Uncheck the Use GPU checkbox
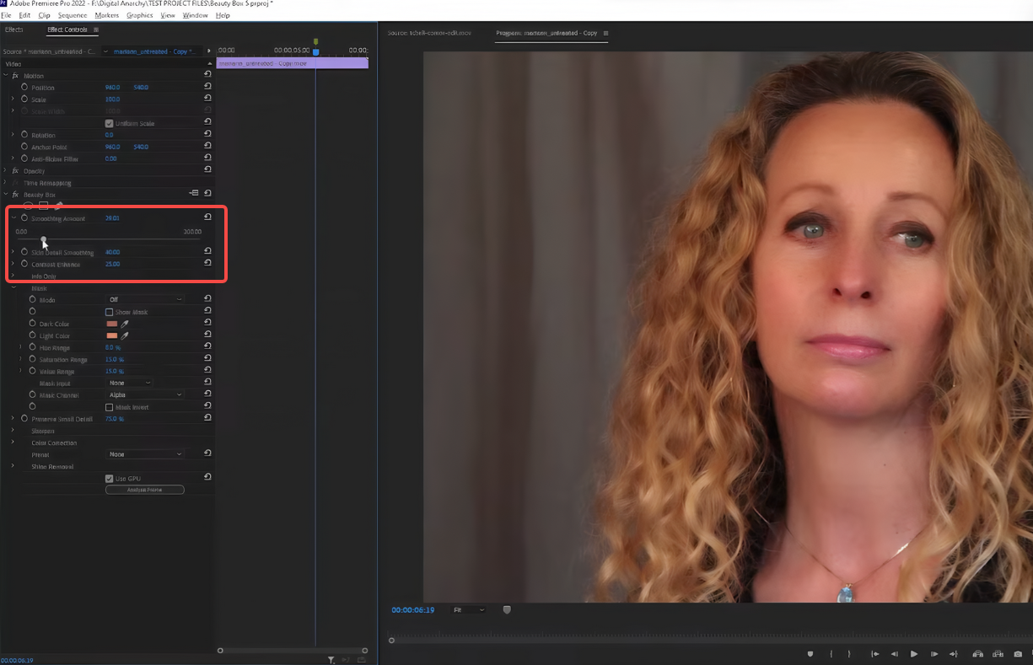1033x665 pixels. click(109, 478)
